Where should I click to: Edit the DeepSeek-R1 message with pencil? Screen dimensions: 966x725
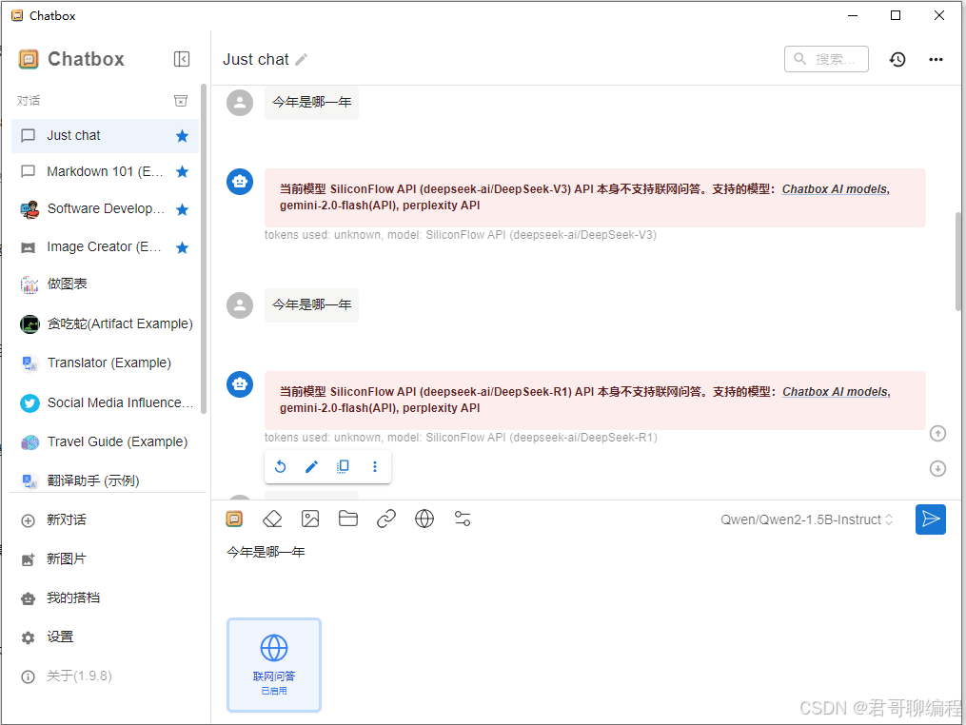coord(312,466)
